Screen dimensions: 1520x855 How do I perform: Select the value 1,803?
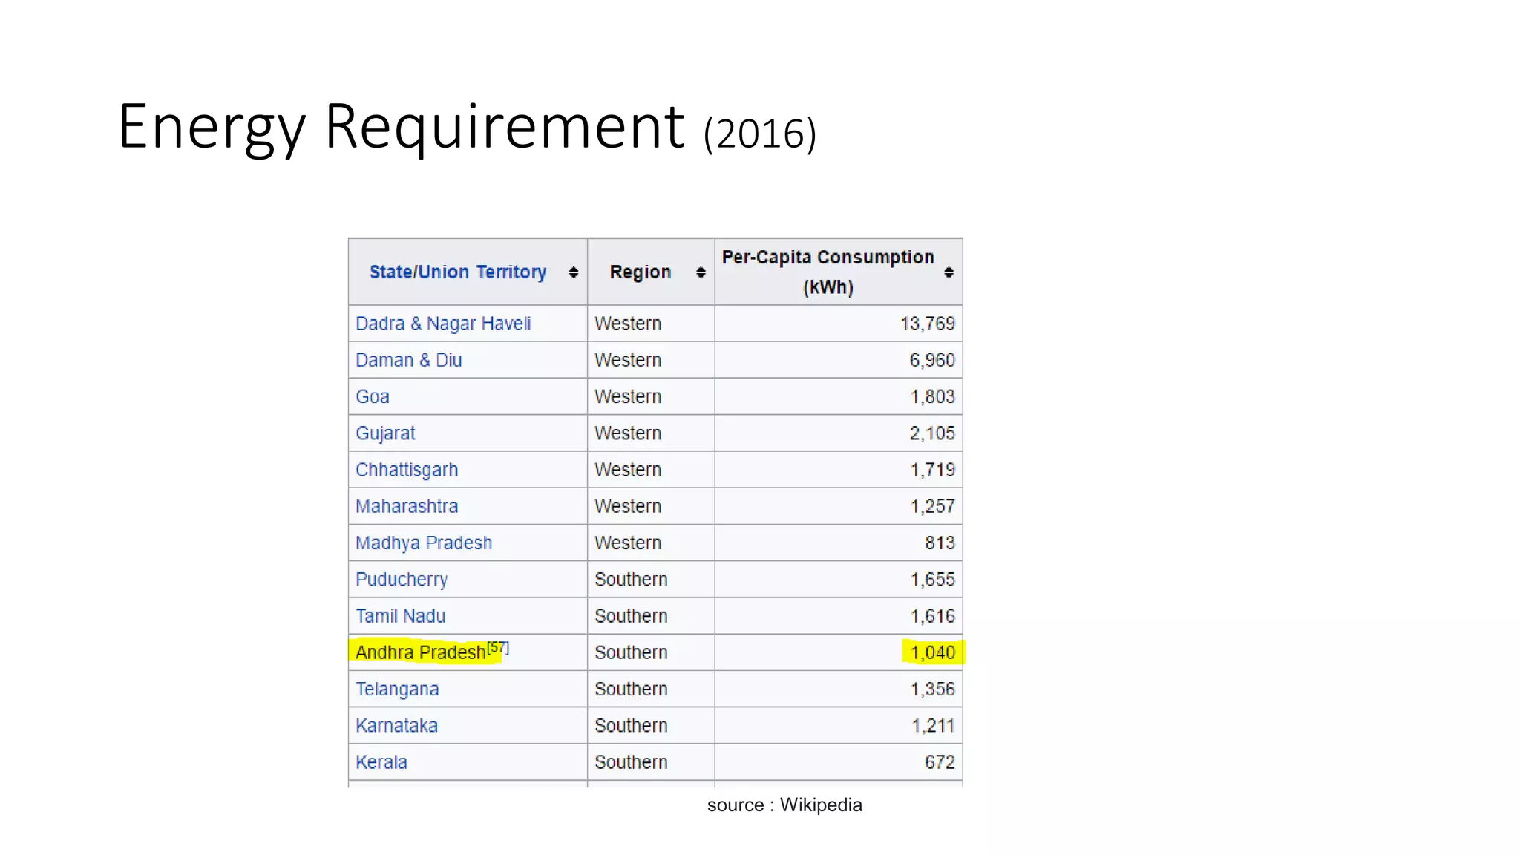click(933, 396)
